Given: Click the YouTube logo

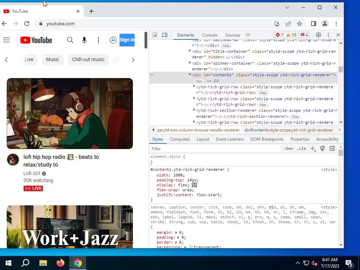Looking at the screenshot, I should click(36, 40).
